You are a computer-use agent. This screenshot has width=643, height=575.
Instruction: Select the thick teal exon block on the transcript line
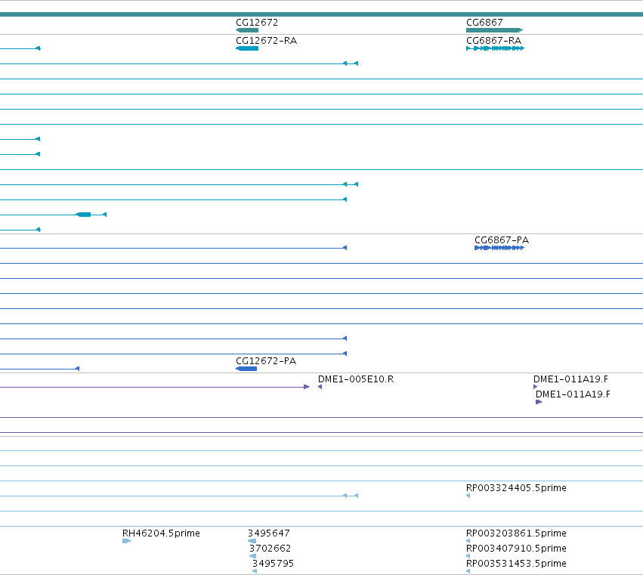point(84,215)
